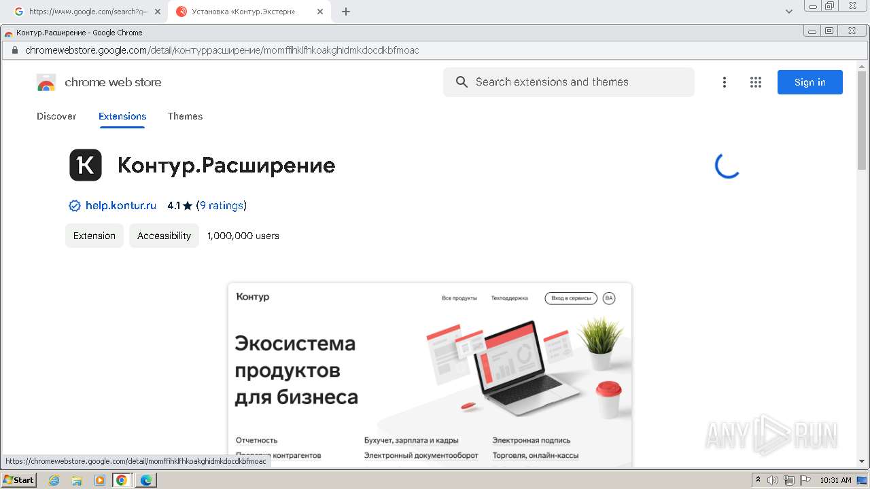Close the Установка Контур.Экстерн tab
This screenshot has height=489, width=870.
coord(320,12)
